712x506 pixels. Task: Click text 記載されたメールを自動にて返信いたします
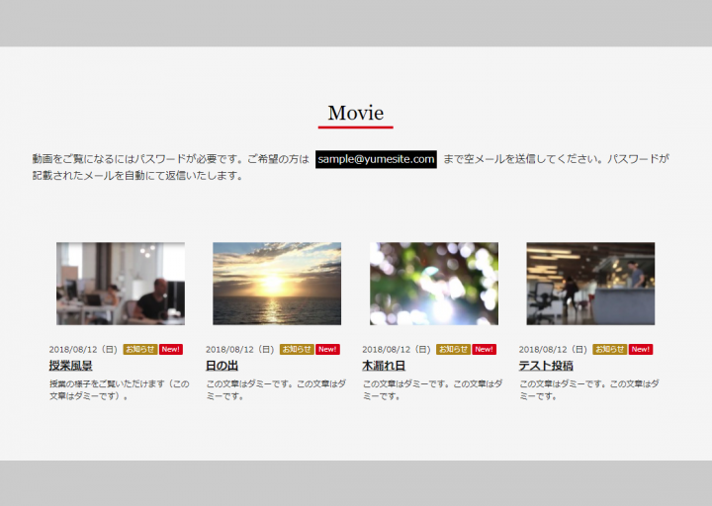pyautogui.click(x=137, y=176)
